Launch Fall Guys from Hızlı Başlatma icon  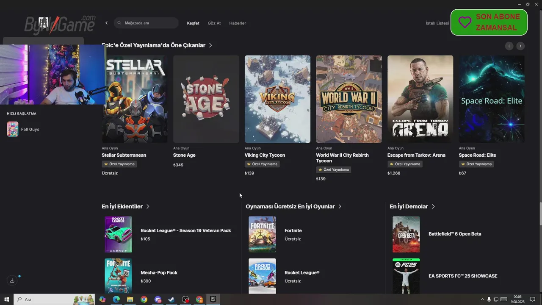point(13,129)
